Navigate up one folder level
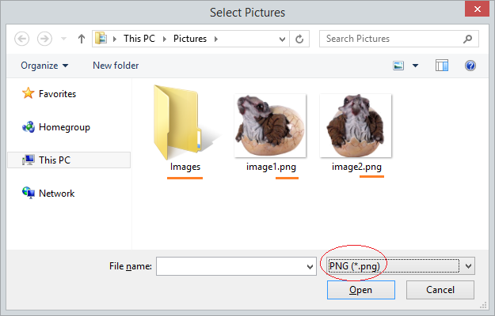Image resolution: width=495 pixels, height=316 pixels. pos(82,39)
